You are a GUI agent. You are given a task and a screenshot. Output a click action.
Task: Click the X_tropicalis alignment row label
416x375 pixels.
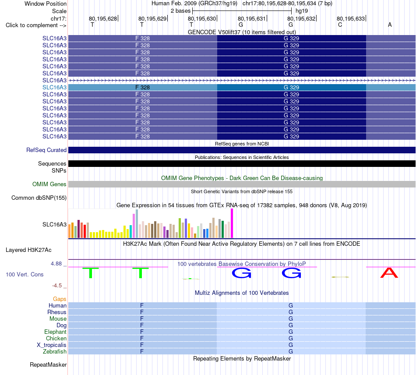point(52,345)
